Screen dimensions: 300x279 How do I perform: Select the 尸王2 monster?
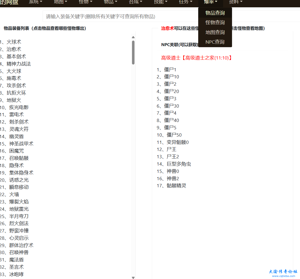tap(173, 157)
